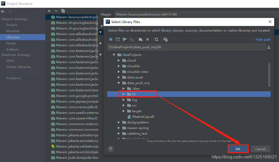Select the JNativeCpp.dll file name
The width and height of the screenshot is (279, 162).
[143, 117]
